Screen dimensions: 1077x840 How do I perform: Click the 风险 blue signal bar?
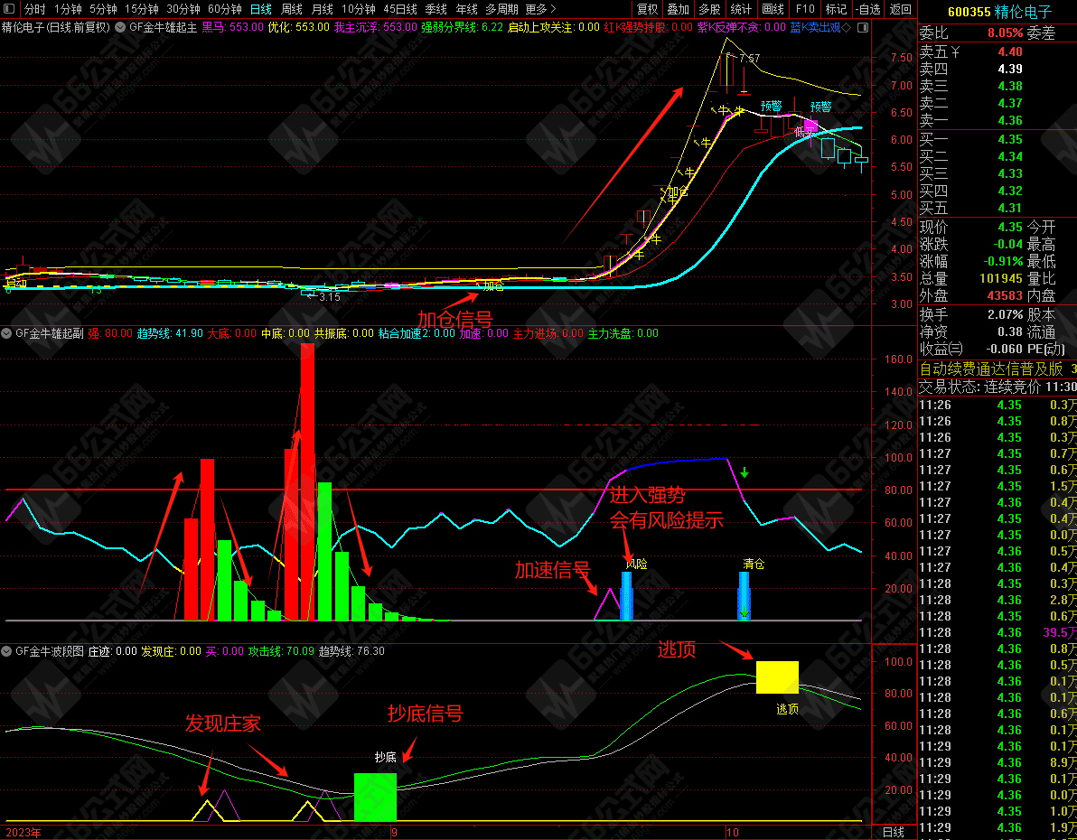coord(626,595)
